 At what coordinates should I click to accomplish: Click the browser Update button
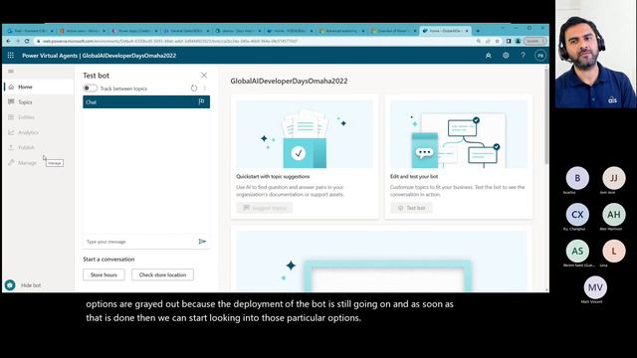coord(534,41)
